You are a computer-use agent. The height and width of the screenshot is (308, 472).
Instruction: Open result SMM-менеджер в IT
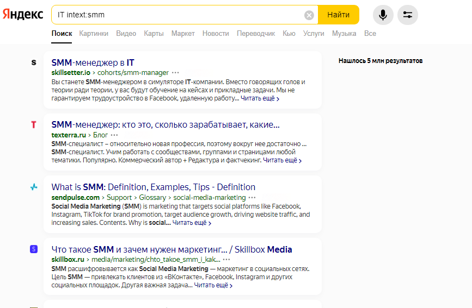[93, 62]
